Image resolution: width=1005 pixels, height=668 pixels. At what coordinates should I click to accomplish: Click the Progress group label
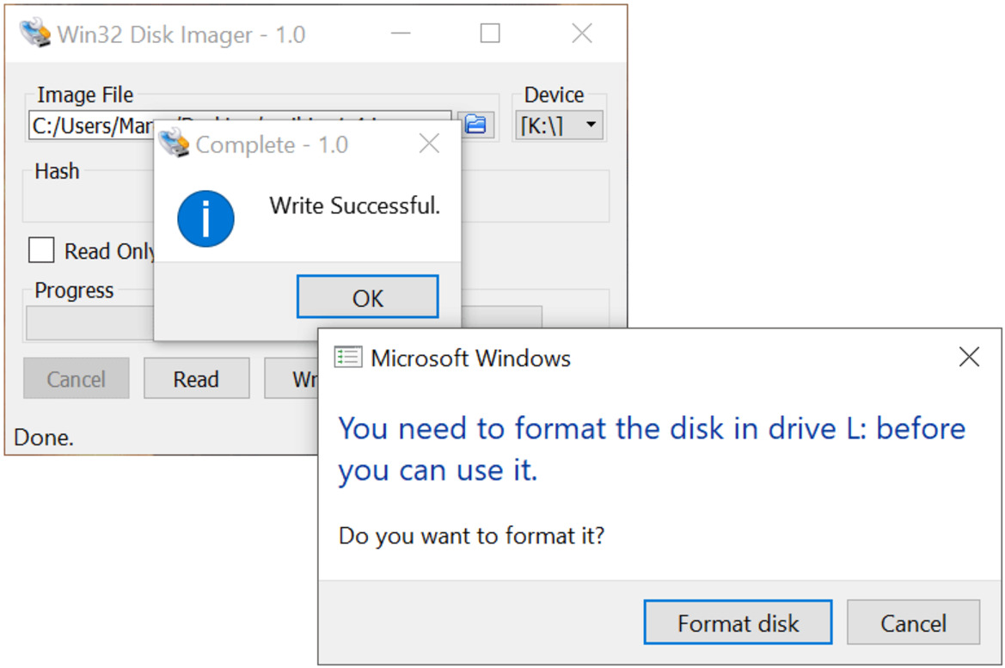(x=74, y=291)
